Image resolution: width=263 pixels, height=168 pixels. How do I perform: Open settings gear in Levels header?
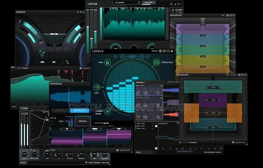160,51
